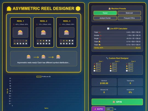Click the wrench icon beside Custom Reel Designer
The width and height of the screenshot is (148, 111).
[107, 58]
